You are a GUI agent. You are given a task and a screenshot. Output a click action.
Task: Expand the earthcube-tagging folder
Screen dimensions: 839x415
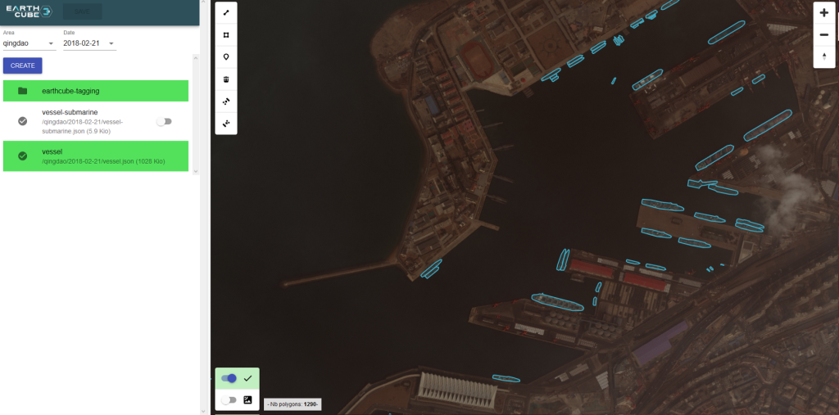96,91
